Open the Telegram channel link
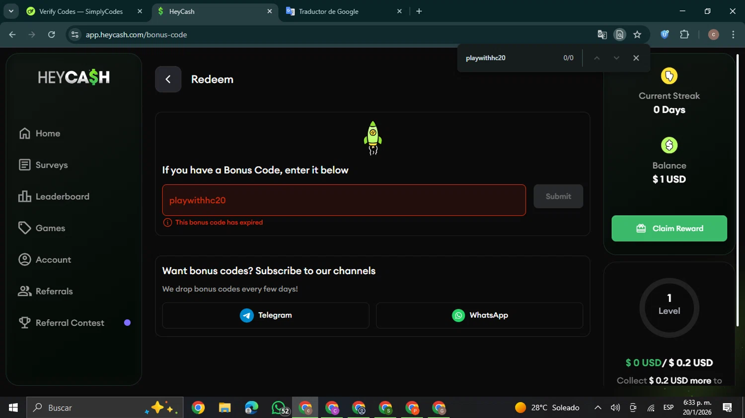The width and height of the screenshot is (745, 418). point(266,315)
